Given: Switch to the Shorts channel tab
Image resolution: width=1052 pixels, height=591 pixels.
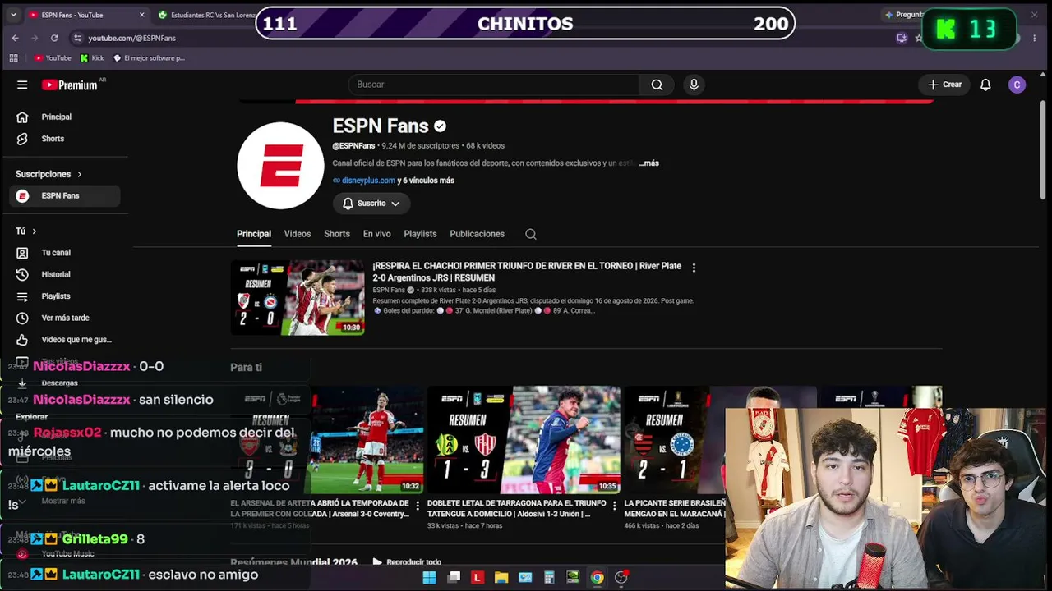Looking at the screenshot, I should [x=337, y=234].
